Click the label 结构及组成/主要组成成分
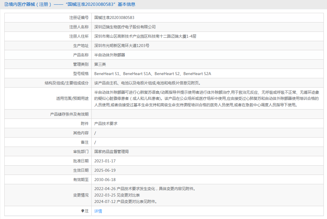 (67, 83)
